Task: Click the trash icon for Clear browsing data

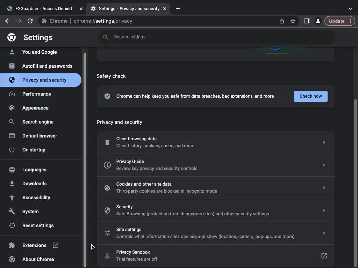Action: (x=107, y=142)
